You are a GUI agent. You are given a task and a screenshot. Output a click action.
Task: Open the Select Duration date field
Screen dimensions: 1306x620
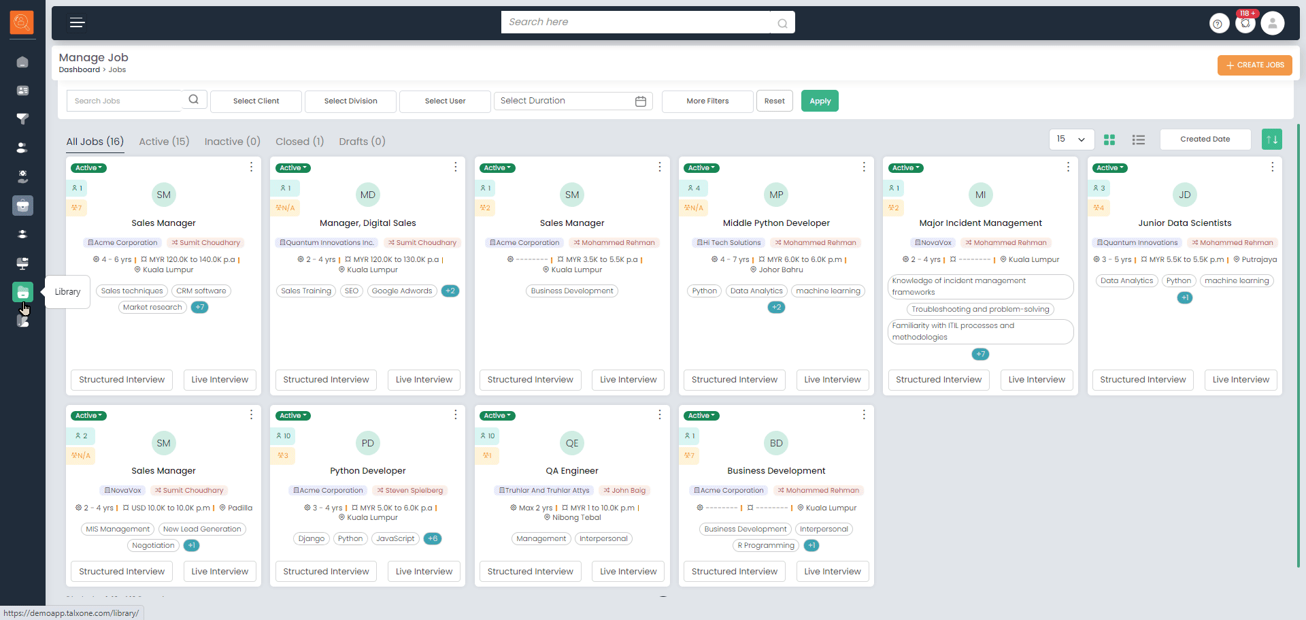coord(573,101)
